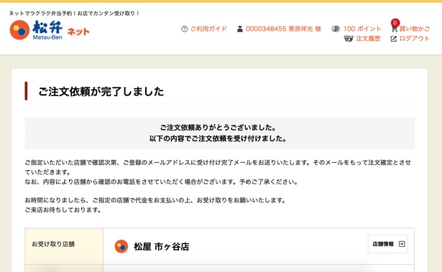Click the line ご来店お待ちしております

pyautogui.click(x=63, y=210)
